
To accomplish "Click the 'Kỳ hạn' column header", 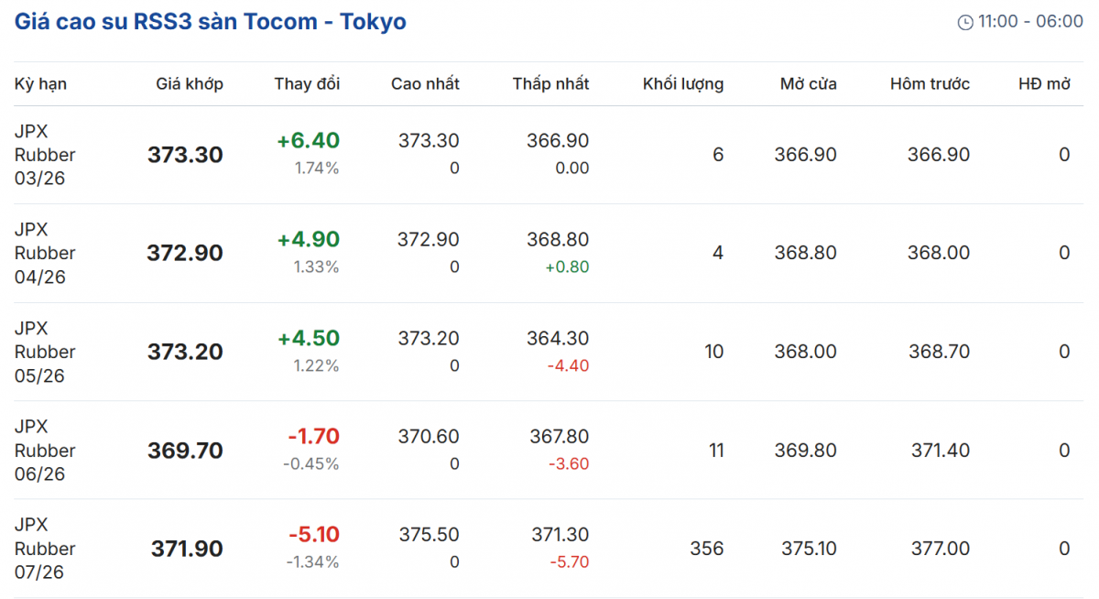I will 40,84.
